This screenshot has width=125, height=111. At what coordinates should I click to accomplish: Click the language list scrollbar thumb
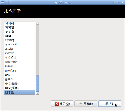(37, 84)
